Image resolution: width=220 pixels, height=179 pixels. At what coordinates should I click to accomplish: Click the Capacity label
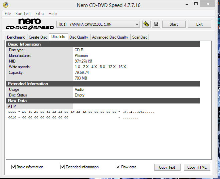pos(16,73)
